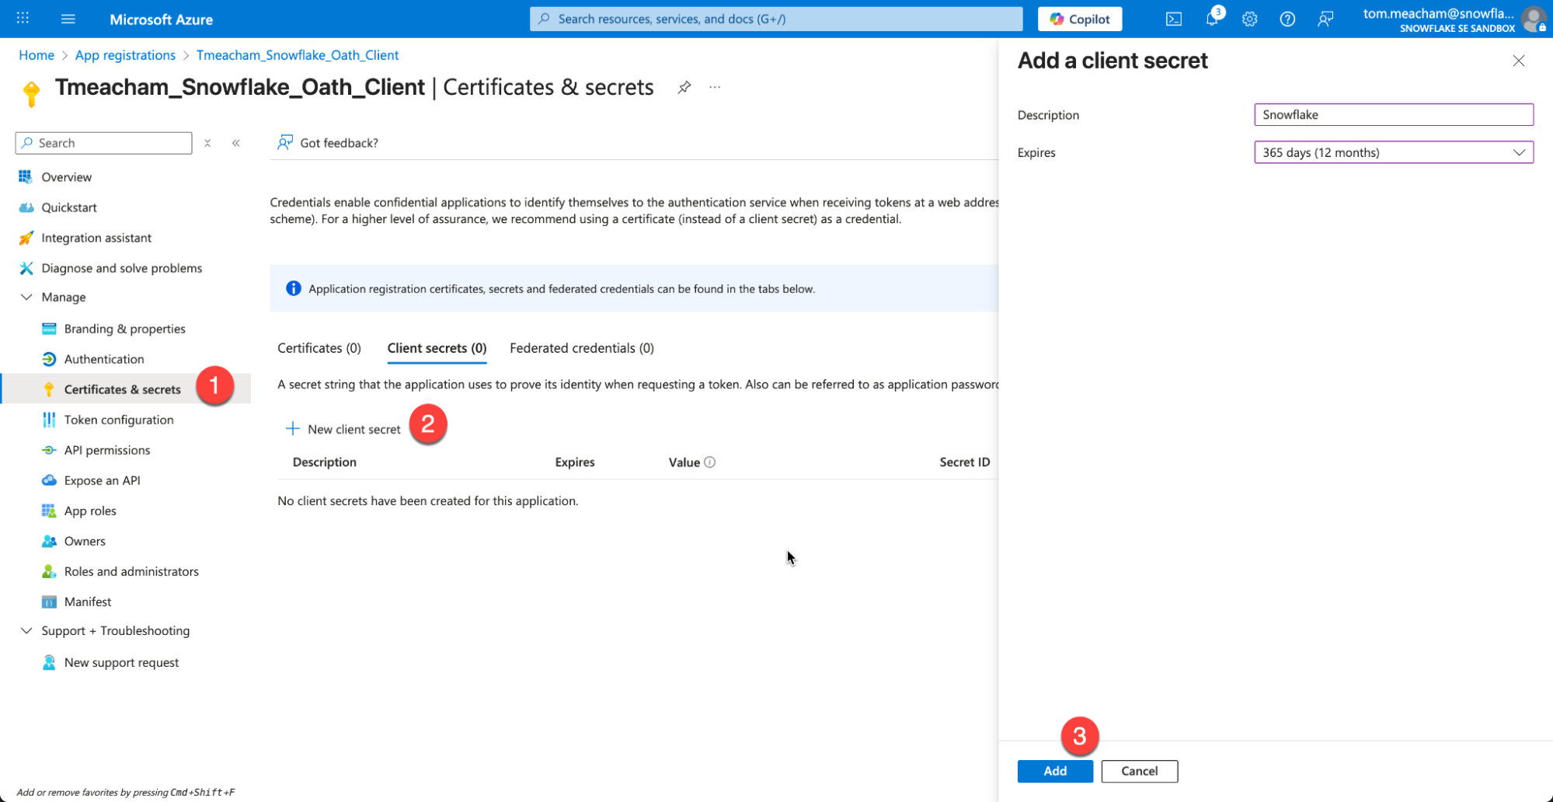Pin this blade with the pin icon
The image size is (1553, 802).
click(684, 87)
